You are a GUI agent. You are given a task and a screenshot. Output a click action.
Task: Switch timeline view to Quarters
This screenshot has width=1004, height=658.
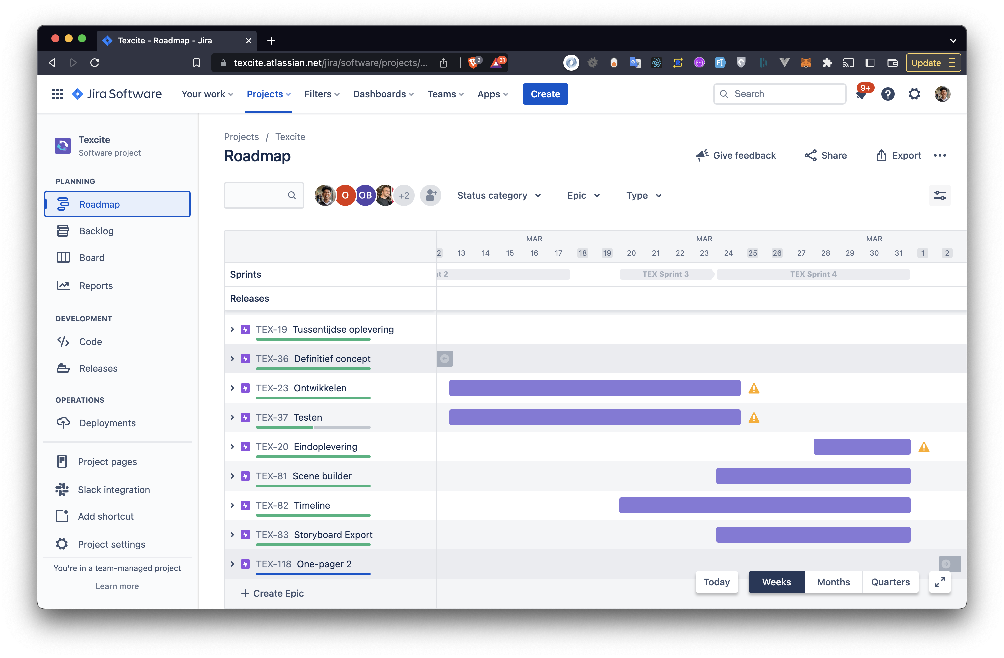pos(890,582)
